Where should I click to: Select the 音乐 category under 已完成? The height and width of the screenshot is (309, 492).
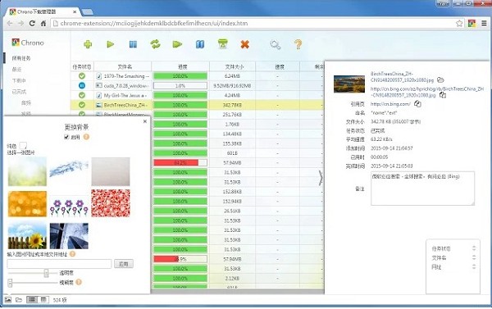26,102
